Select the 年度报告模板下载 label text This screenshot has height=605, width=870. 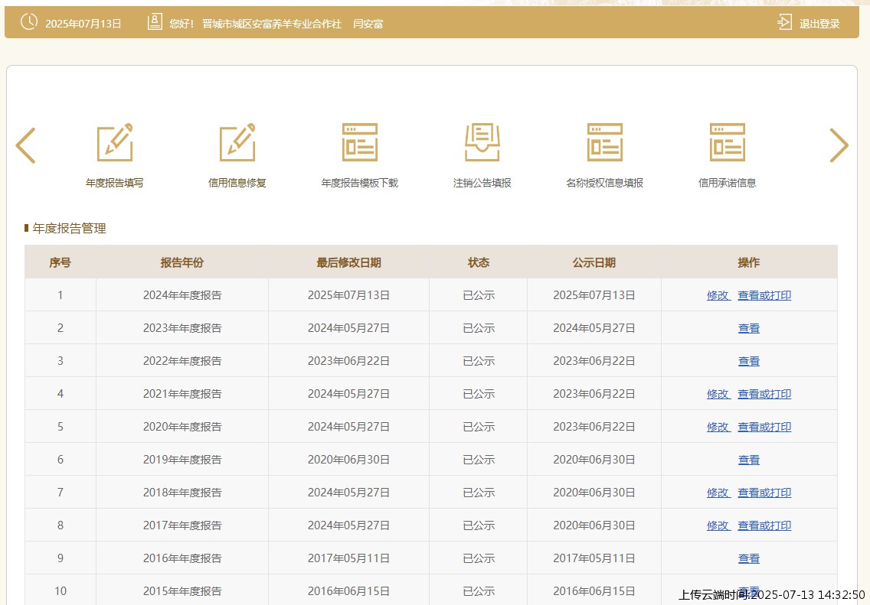tap(359, 183)
